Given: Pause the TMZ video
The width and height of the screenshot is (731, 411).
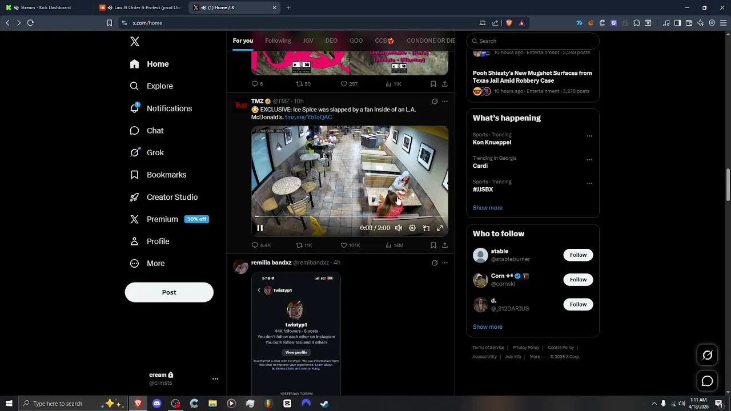Looking at the screenshot, I should (x=260, y=228).
